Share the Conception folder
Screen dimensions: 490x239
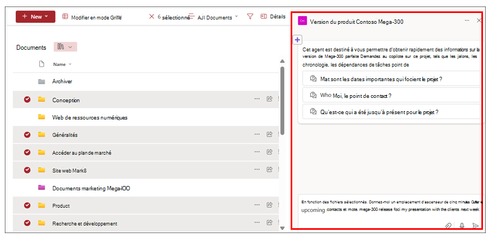point(269,99)
